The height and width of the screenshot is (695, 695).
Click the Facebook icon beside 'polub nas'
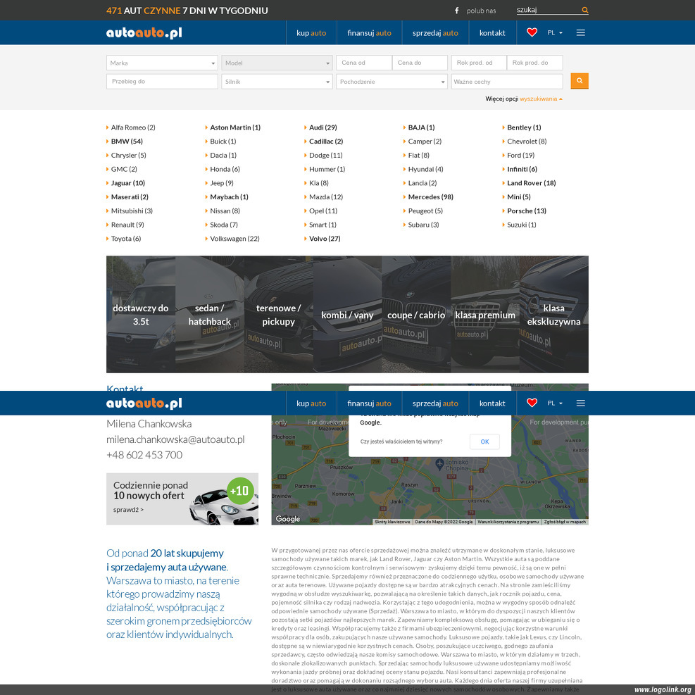coord(456,10)
